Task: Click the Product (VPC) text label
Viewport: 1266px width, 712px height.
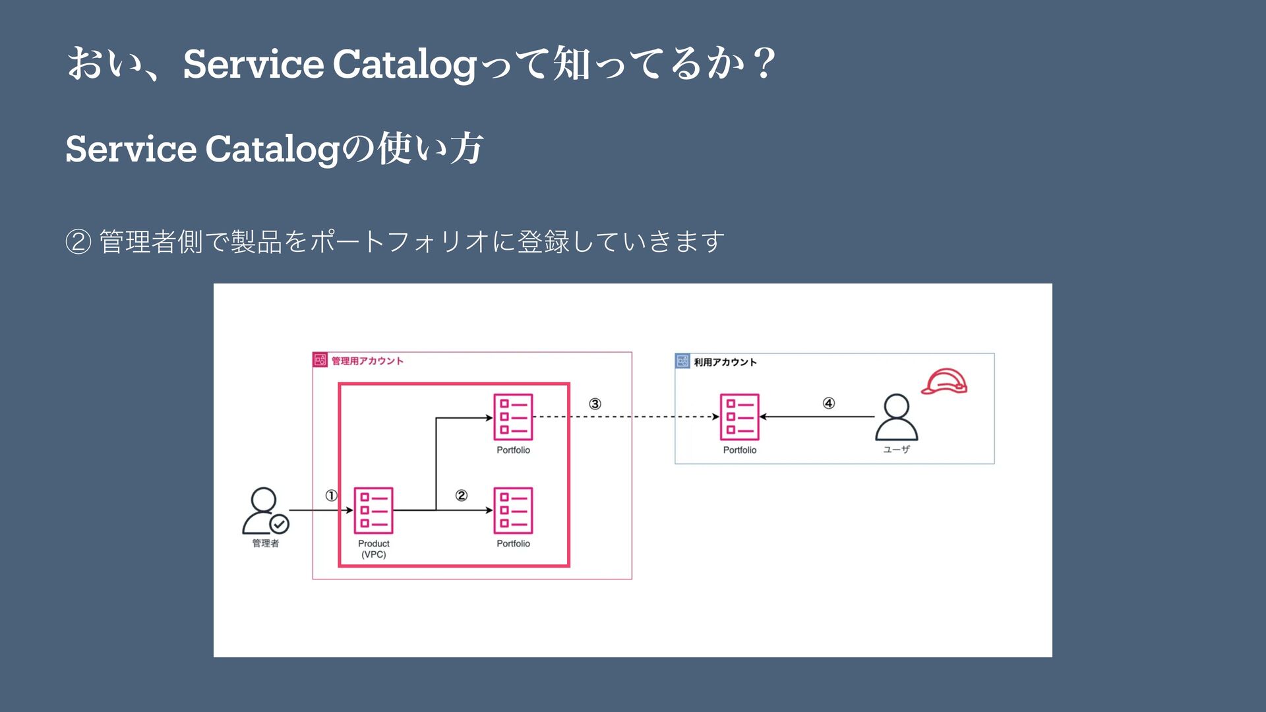Action: coord(373,549)
